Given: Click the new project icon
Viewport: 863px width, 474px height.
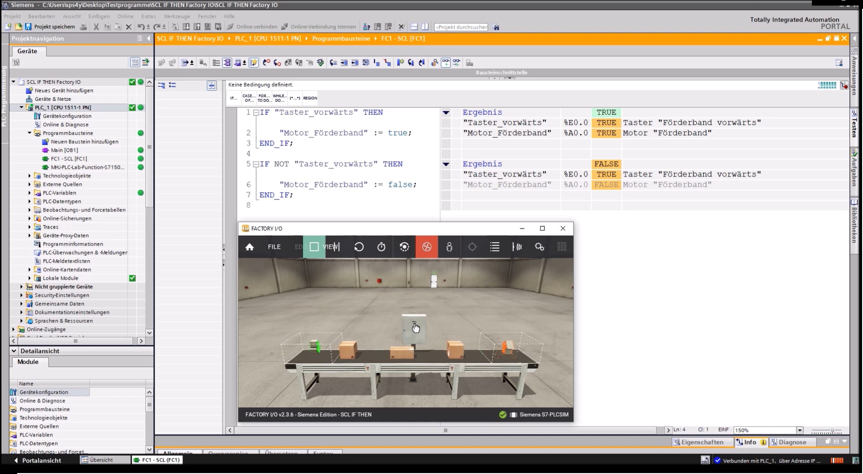Looking at the screenshot, I should point(8,26).
